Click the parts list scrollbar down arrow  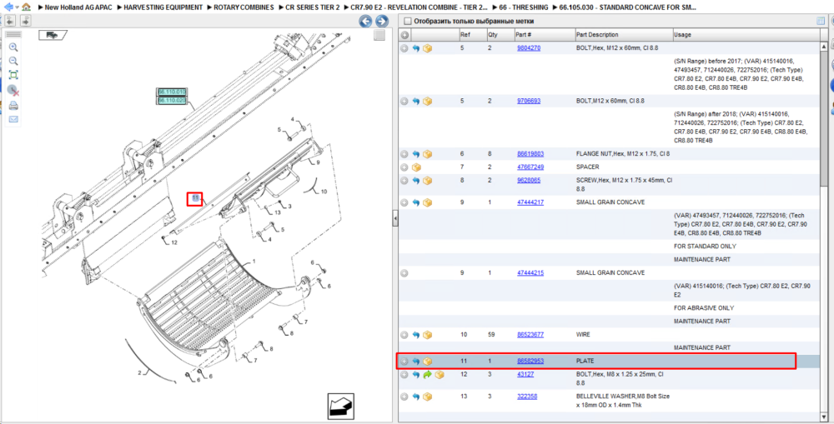[x=825, y=416]
